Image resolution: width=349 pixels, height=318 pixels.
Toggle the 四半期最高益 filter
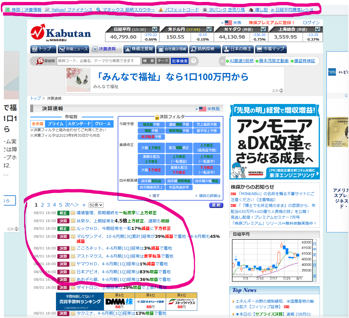[151, 181]
